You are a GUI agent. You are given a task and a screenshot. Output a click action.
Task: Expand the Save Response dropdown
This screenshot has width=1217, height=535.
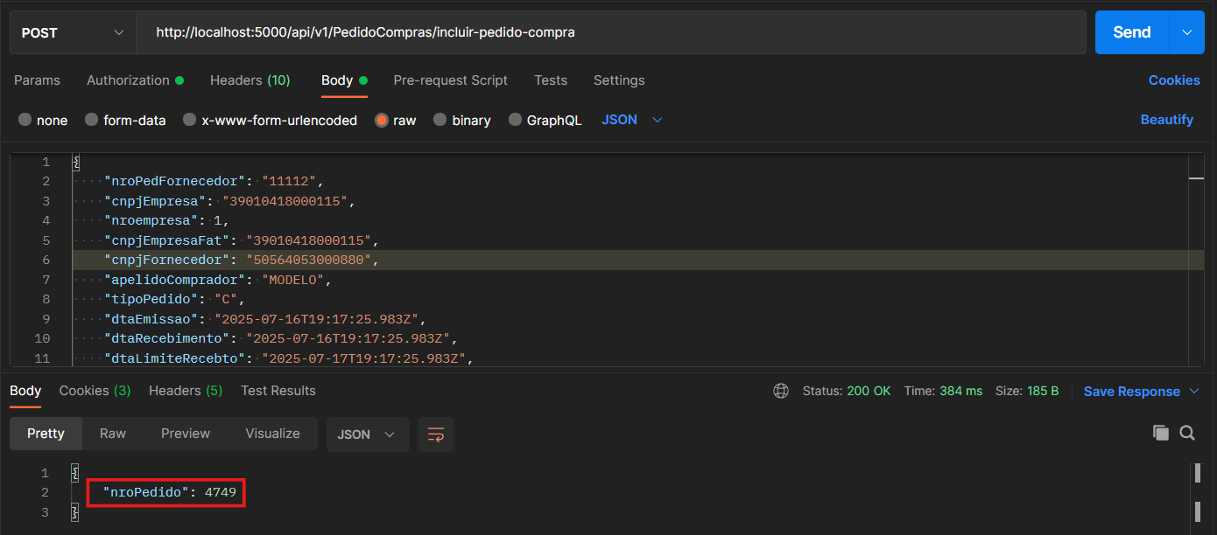(1142, 392)
